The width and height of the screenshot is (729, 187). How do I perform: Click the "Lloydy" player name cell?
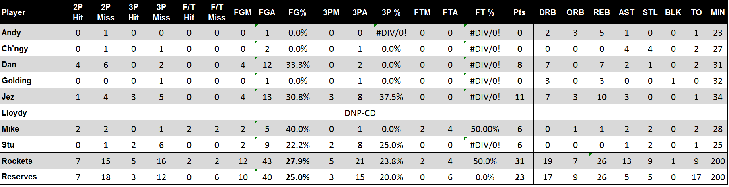[x=14, y=113]
